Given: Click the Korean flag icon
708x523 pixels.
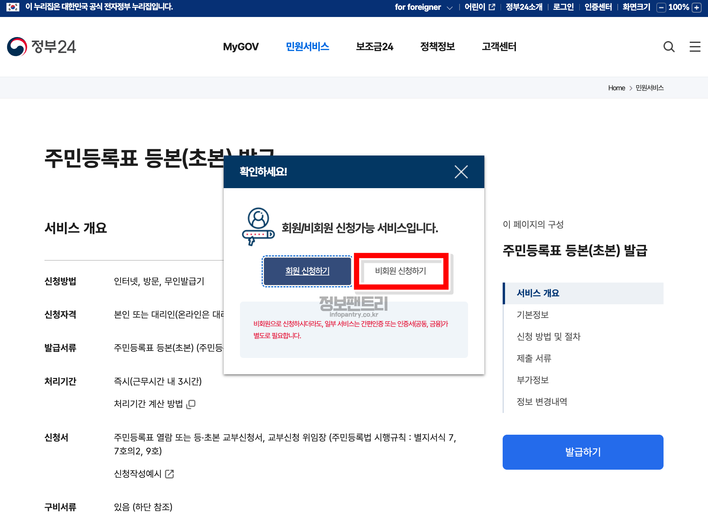Looking at the screenshot, I should (13, 7).
